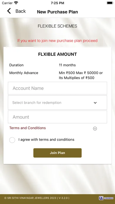The height and width of the screenshot is (204, 115).
Task: Tap the 7:25 PM clock
Action: [58, 3]
